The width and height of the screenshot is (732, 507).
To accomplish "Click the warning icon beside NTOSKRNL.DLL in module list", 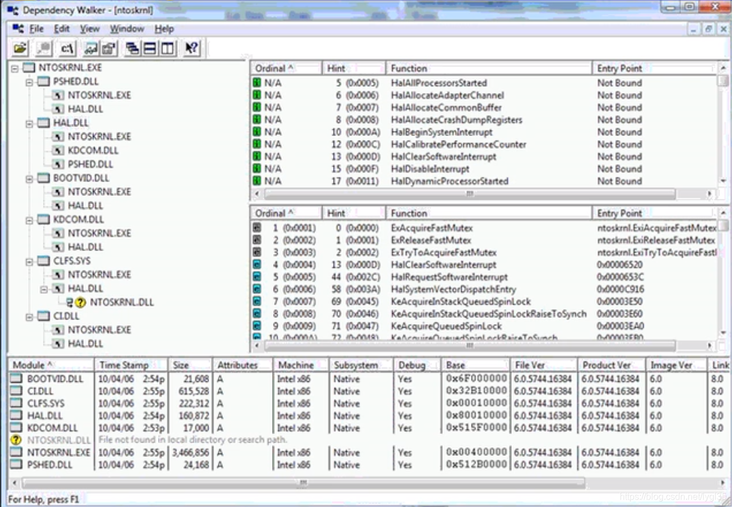I will point(17,440).
